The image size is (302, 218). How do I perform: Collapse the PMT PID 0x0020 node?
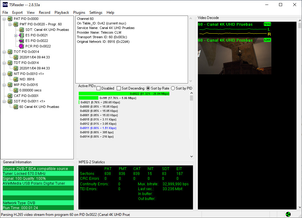tap(10, 24)
